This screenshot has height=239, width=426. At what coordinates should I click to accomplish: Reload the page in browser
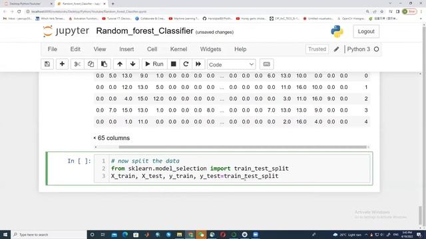(19, 11)
